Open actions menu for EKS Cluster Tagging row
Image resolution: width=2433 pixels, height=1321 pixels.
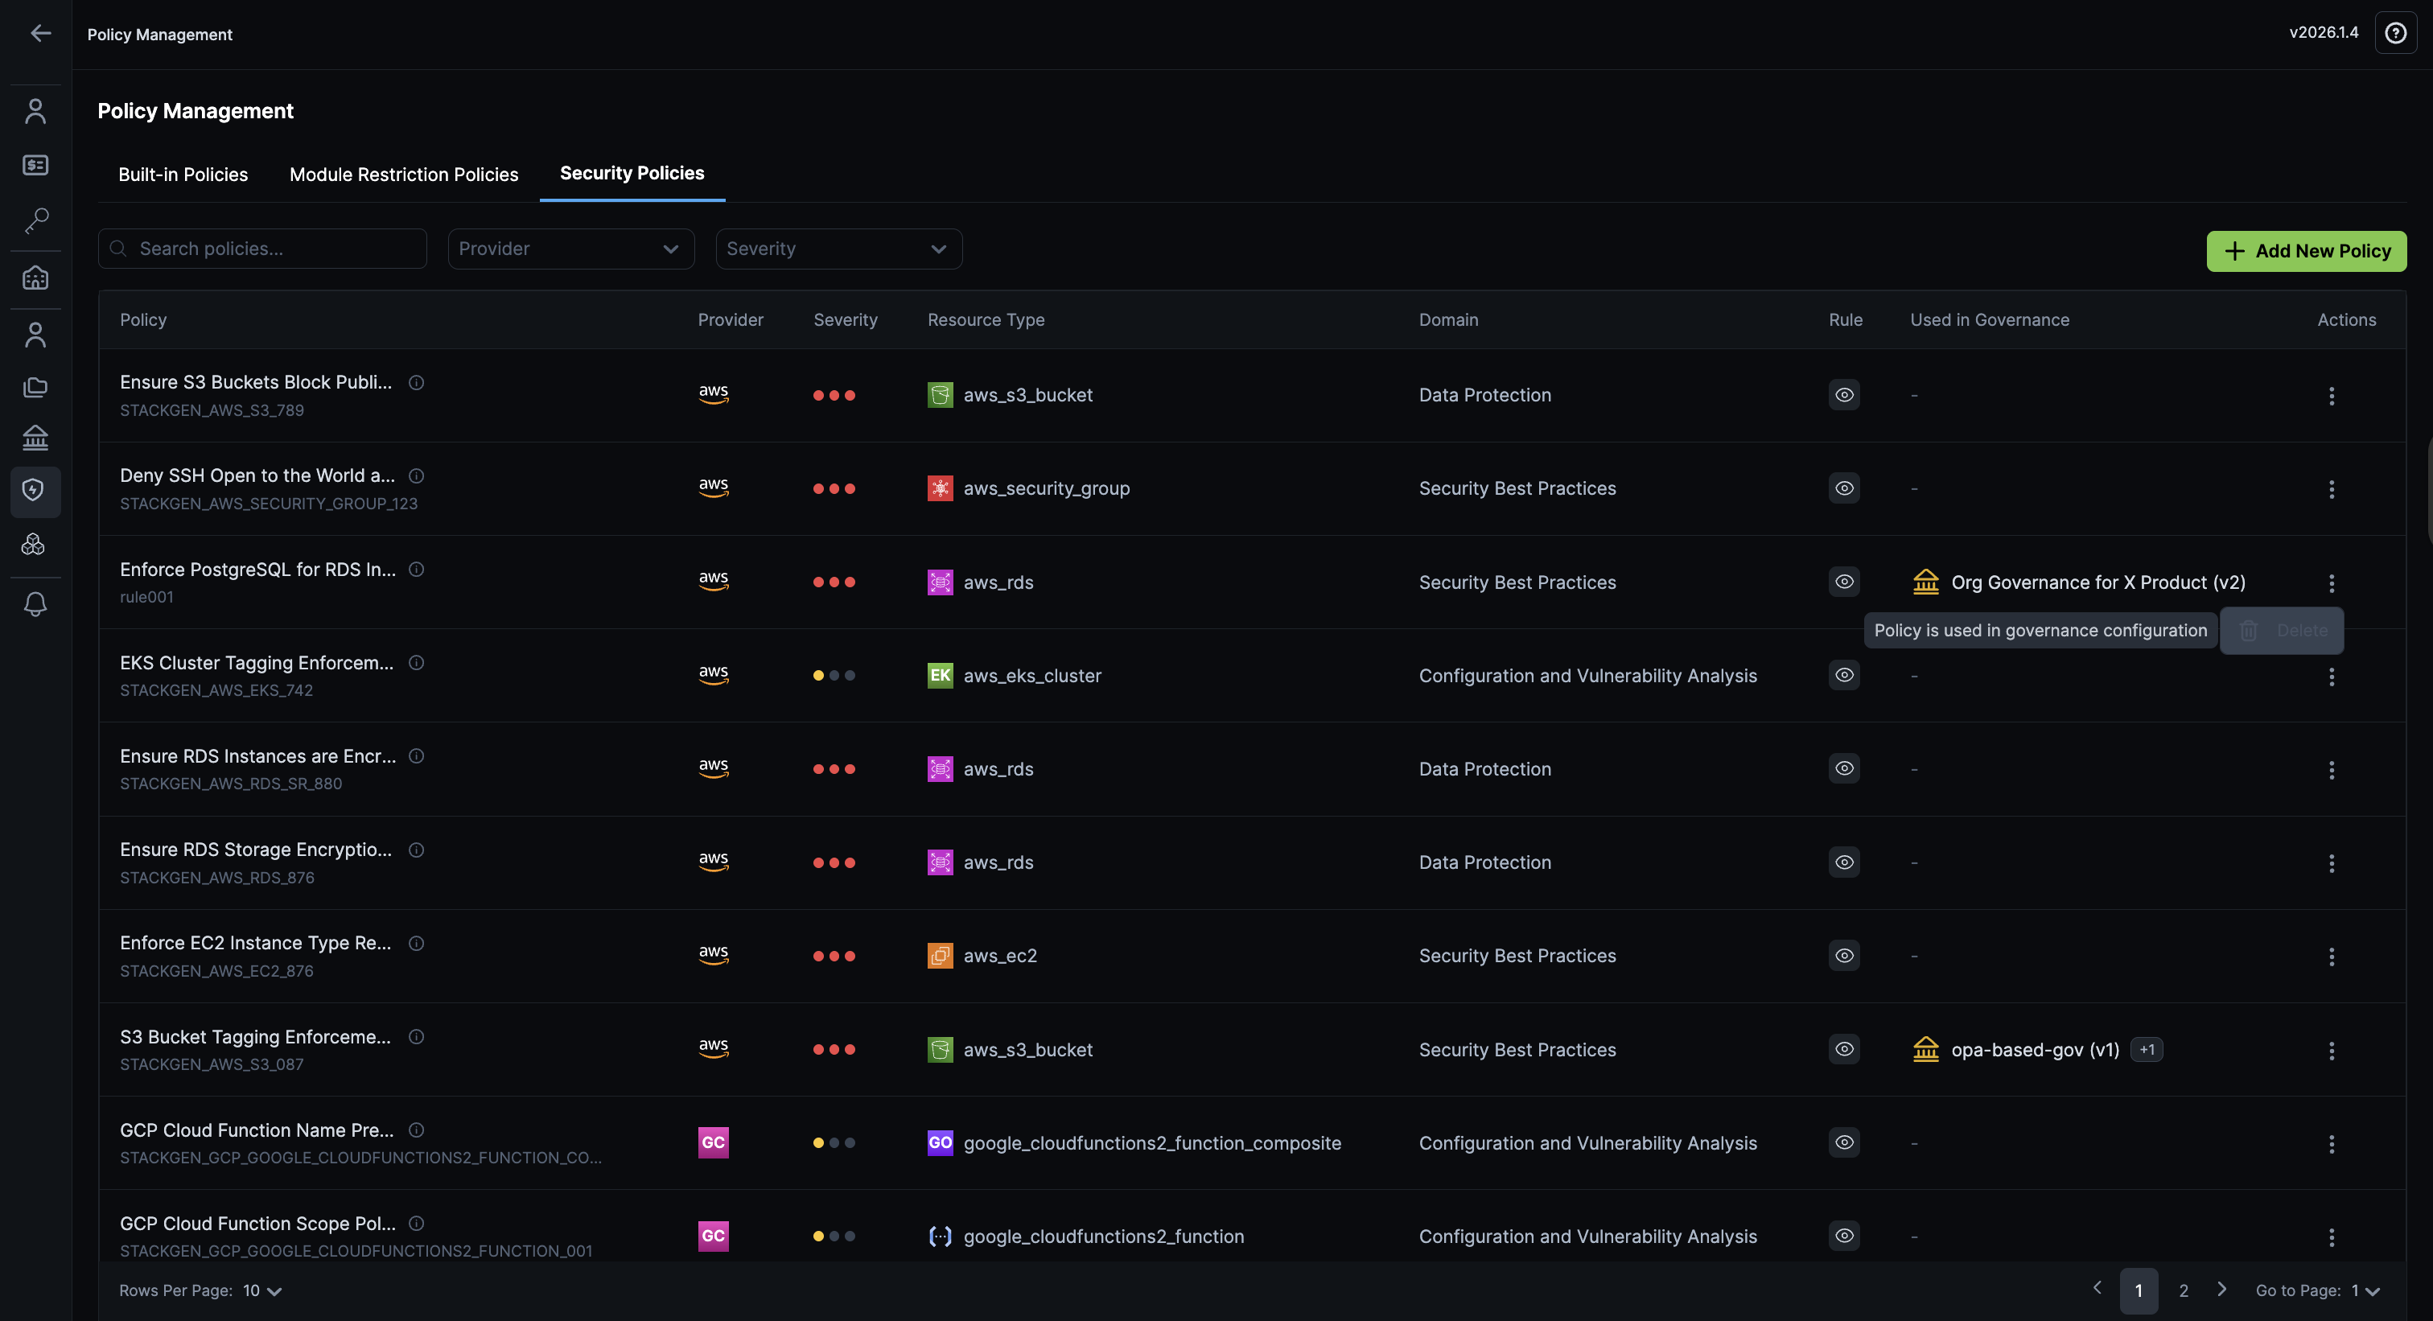(x=2331, y=676)
